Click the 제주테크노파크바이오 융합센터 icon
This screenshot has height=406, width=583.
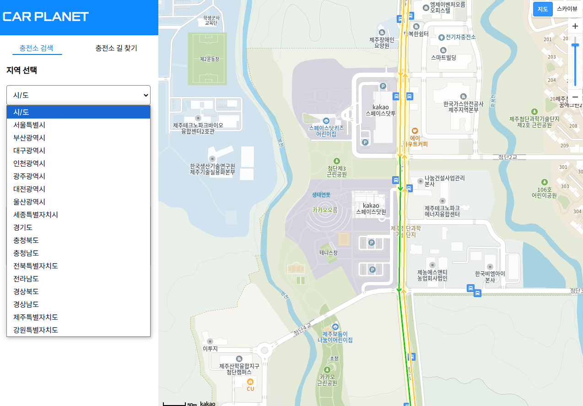click(x=198, y=118)
